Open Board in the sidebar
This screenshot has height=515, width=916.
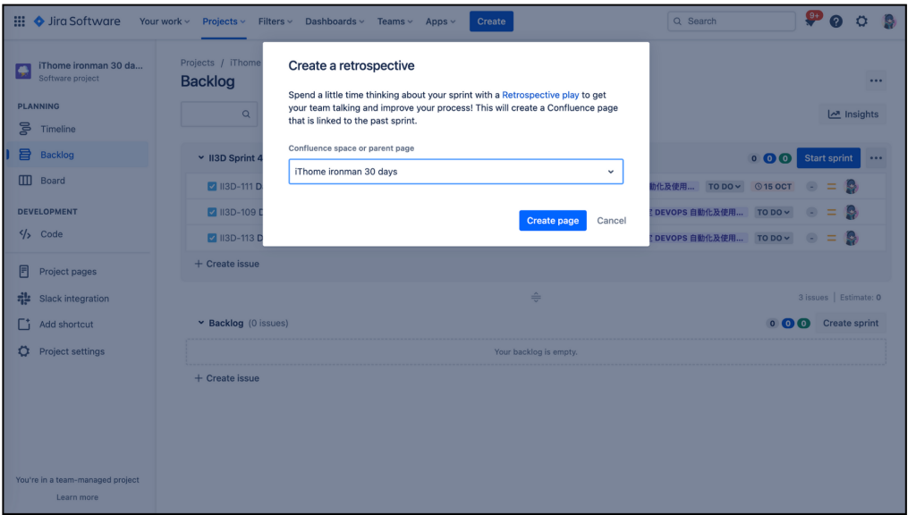point(77,181)
